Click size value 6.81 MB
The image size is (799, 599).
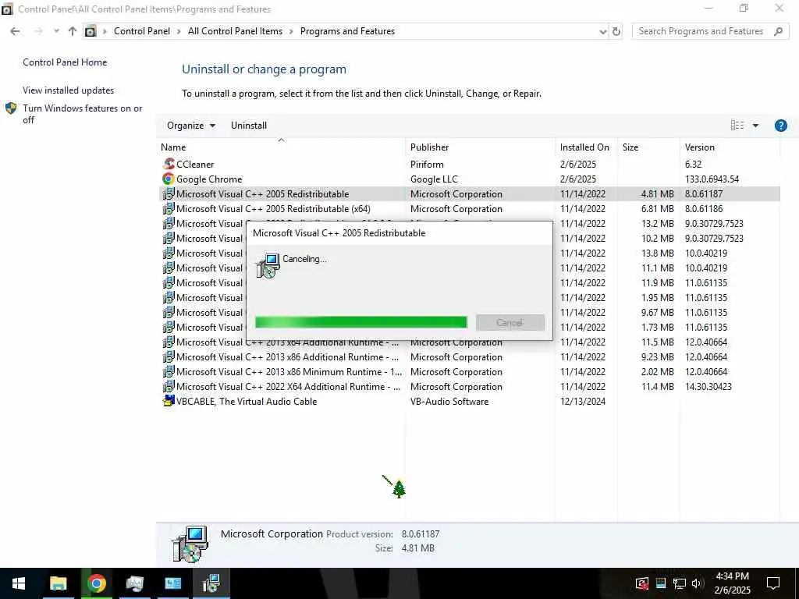[x=657, y=208]
